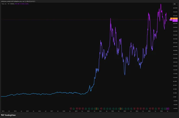
Task: Click the 2025 time axis label
Action: (149, 111)
